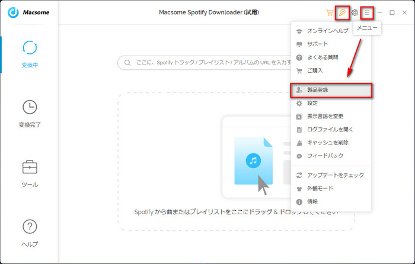
Task: Click the language icon beside 表示言語を変更
Action: (x=299, y=117)
